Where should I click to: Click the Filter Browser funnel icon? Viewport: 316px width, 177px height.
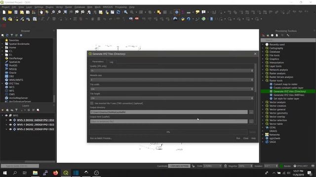coord(12,35)
